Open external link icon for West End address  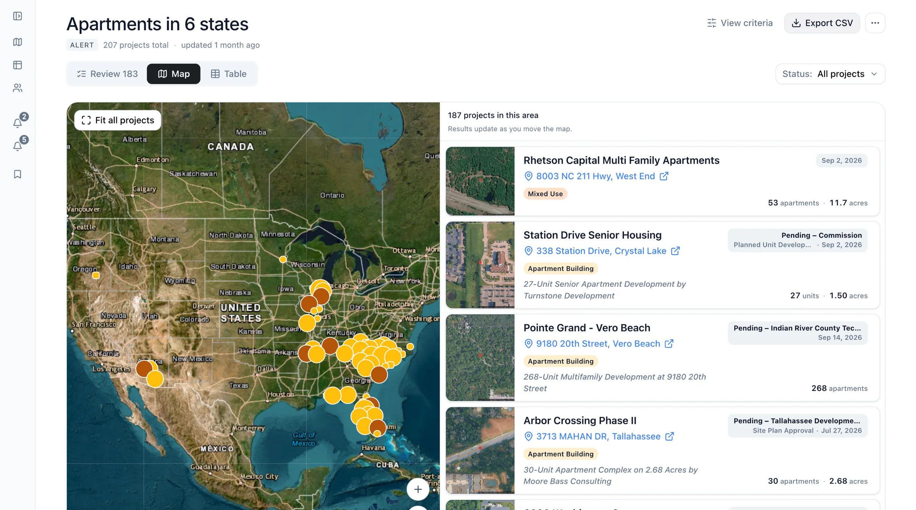coord(664,176)
